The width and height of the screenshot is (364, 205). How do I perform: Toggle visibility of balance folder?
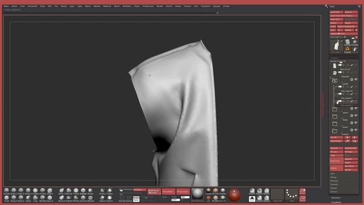pyautogui.click(x=356, y=130)
